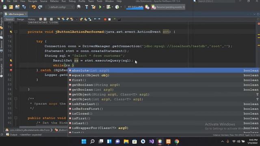
Task: Click the Output window icon in status bar
Action: pyautogui.click(x=8, y=135)
